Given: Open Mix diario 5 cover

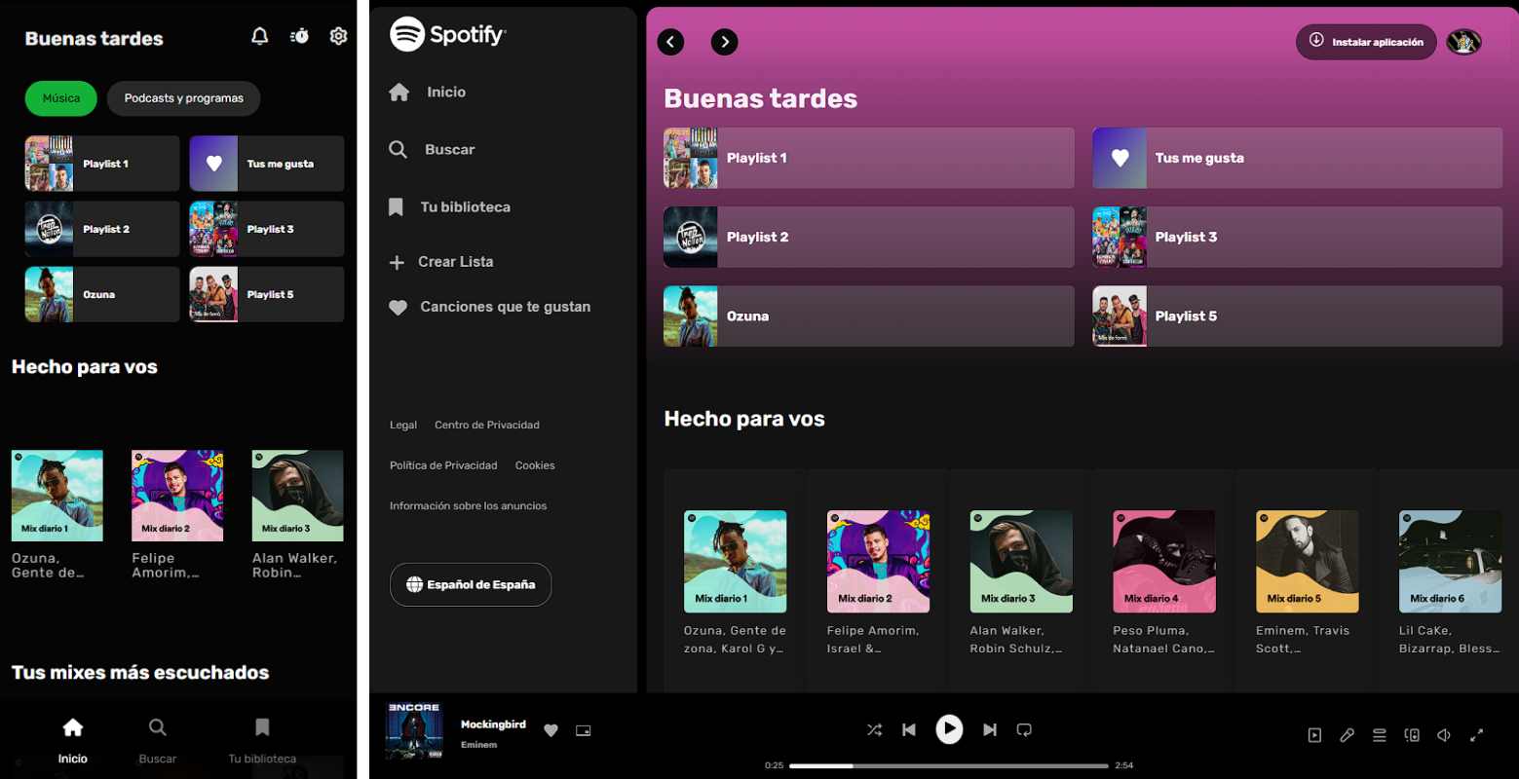Looking at the screenshot, I should [1308, 562].
